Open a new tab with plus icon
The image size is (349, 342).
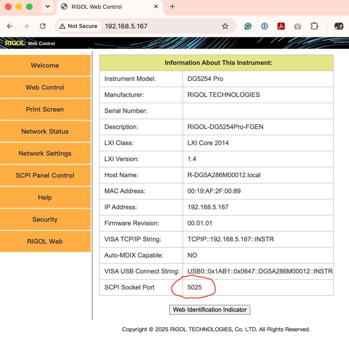172,7
